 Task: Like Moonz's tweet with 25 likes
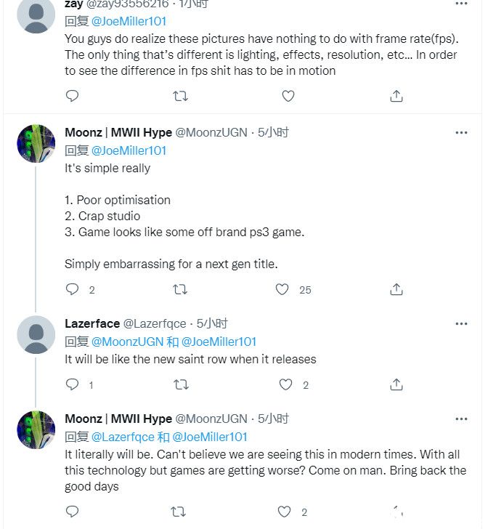(282, 289)
